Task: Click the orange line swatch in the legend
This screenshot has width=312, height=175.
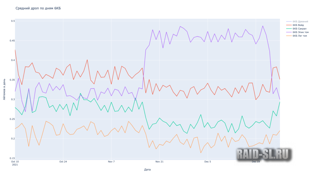Action: [x=289, y=36]
